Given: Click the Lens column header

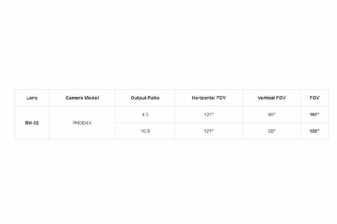Looking at the screenshot, I should pyautogui.click(x=32, y=98).
